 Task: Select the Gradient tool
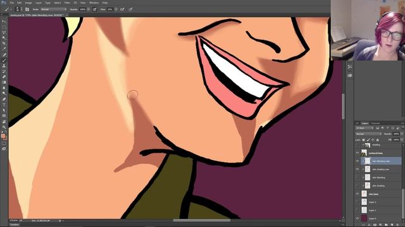click(x=4, y=83)
